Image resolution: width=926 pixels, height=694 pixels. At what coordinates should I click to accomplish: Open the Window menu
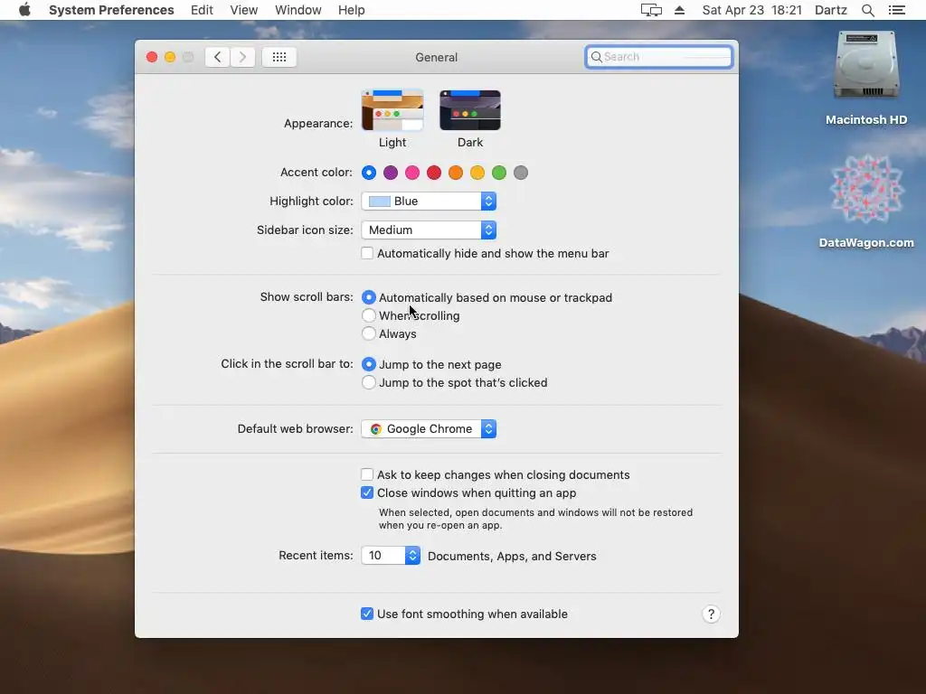298,10
